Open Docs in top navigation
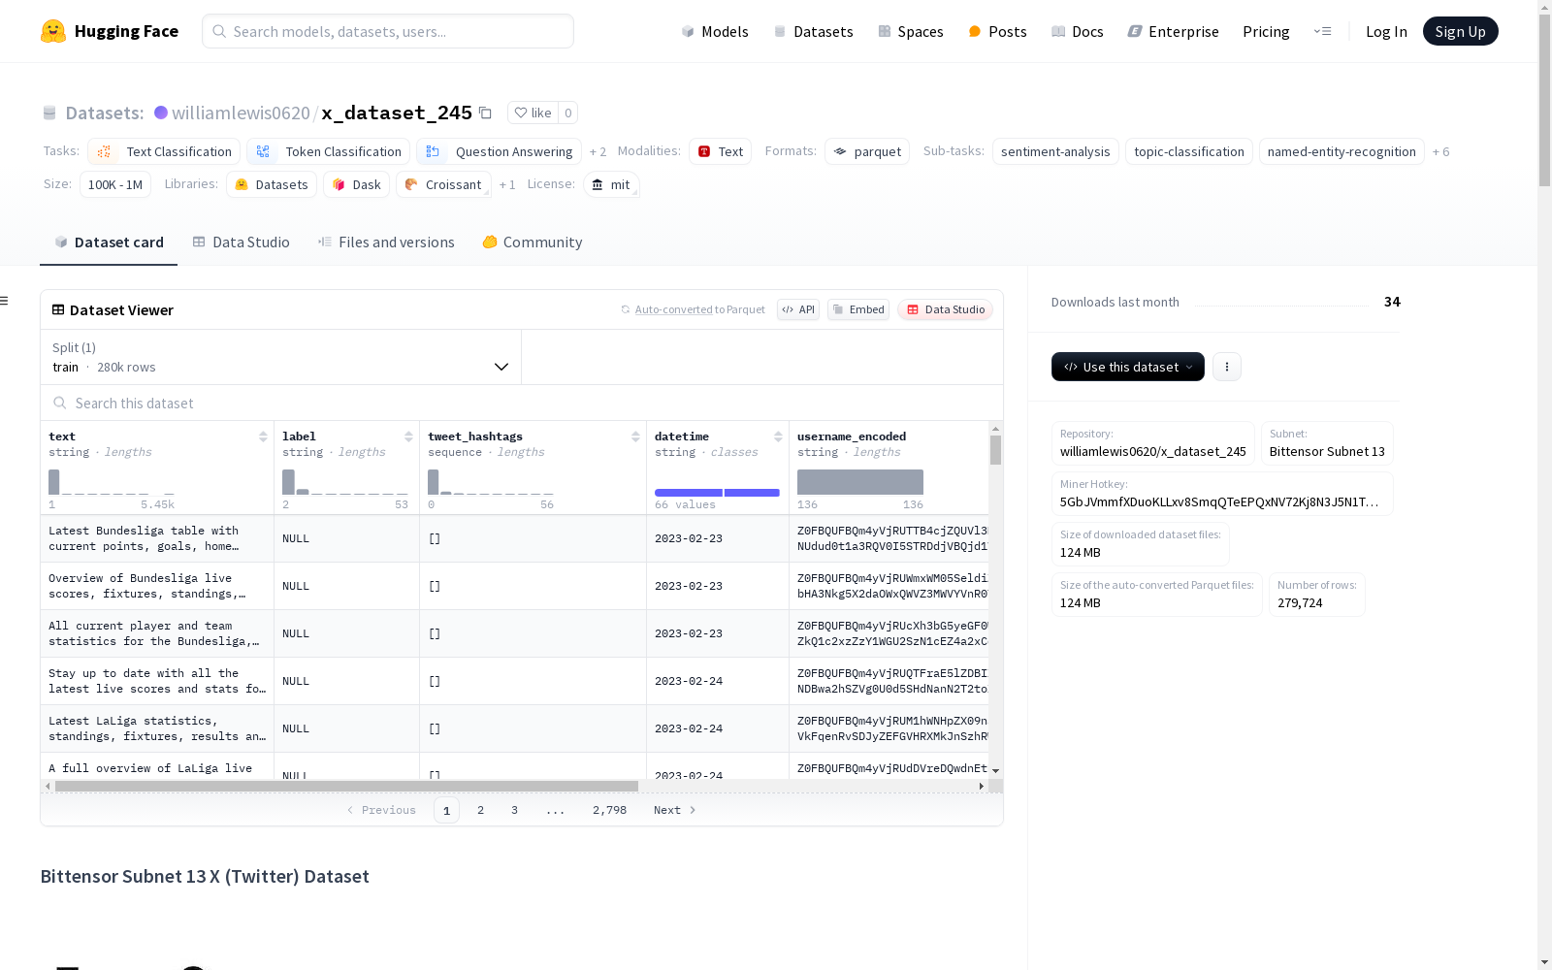 coord(1078,31)
